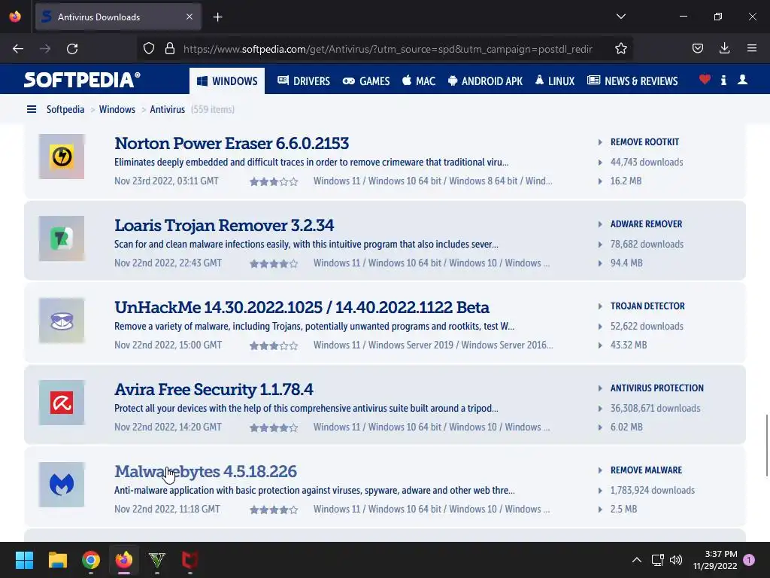Click the Avira thumbnail icon
The height and width of the screenshot is (578, 770).
(62, 403)
